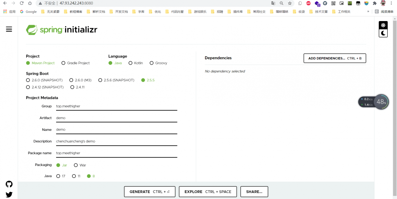
Task: Open the green M extension icon
Action: click(350, 3)
